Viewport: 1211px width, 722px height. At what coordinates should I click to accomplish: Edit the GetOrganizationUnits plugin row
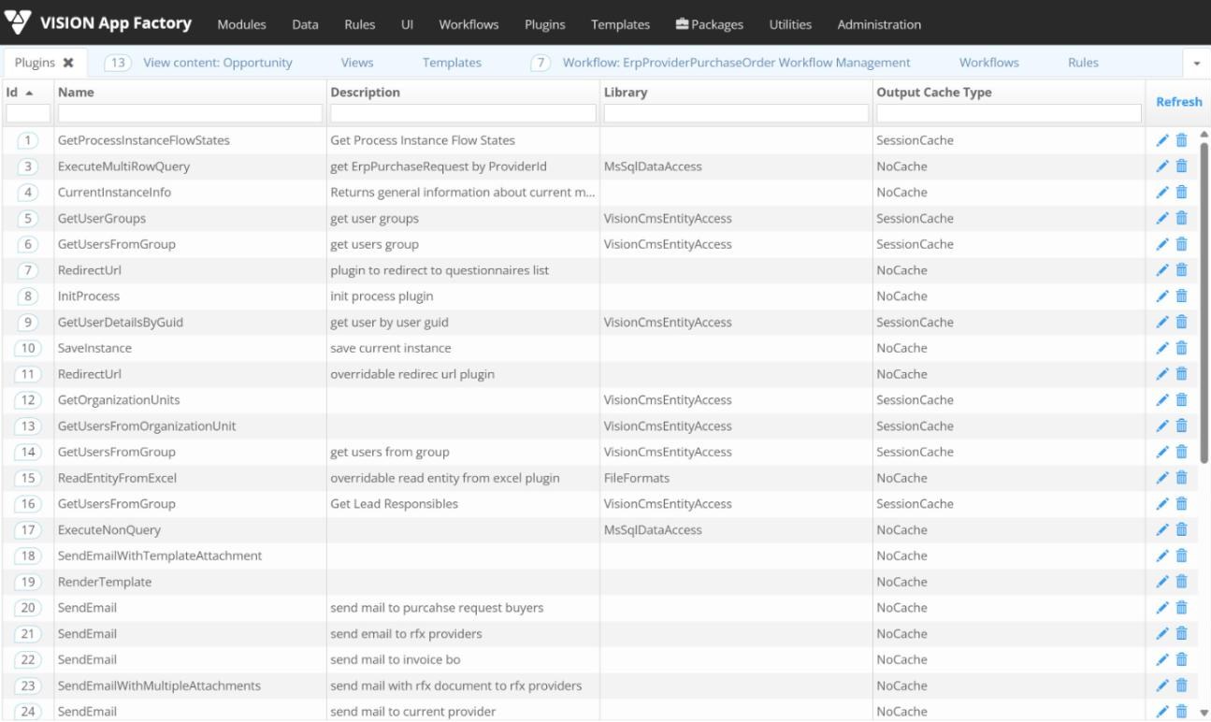point(1162,400)
